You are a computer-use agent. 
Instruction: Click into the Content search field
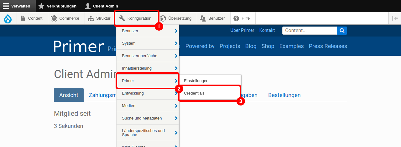click(310, 31)
